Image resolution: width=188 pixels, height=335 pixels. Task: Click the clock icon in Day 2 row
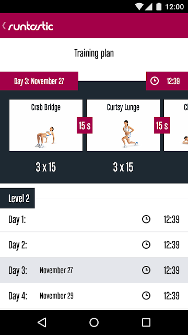[x=146, y=244]
